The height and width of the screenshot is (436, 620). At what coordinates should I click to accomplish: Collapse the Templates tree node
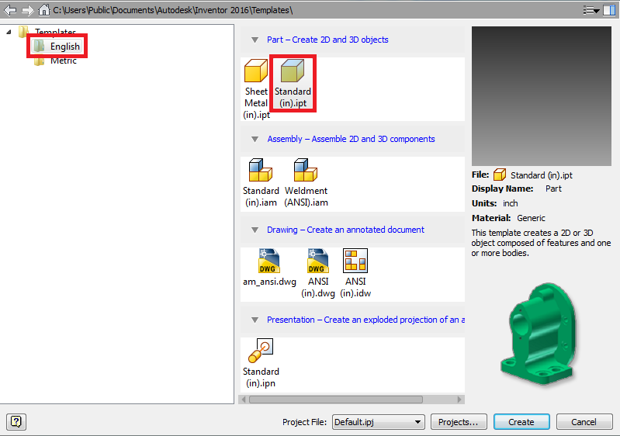9,32
